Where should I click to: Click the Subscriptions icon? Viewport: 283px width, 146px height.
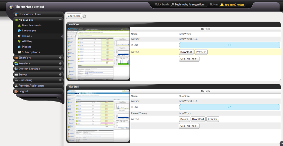(19, 52)
